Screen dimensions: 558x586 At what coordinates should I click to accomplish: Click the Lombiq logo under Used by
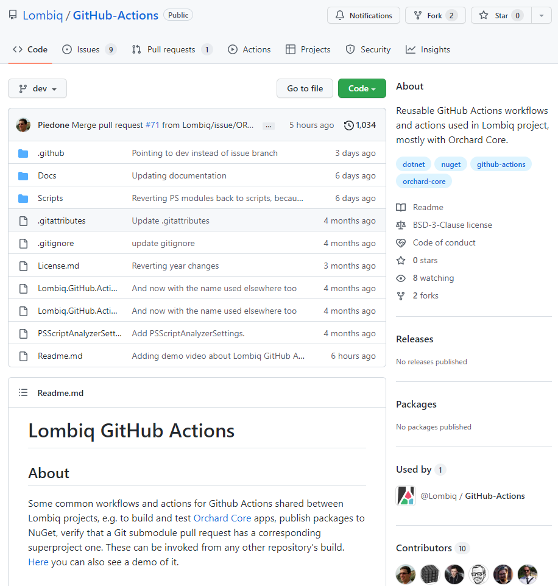click(406, 496)
